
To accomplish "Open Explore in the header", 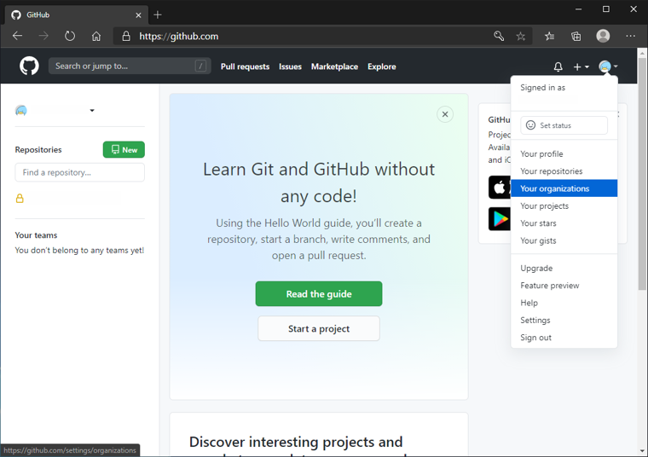I will point(382,67).
